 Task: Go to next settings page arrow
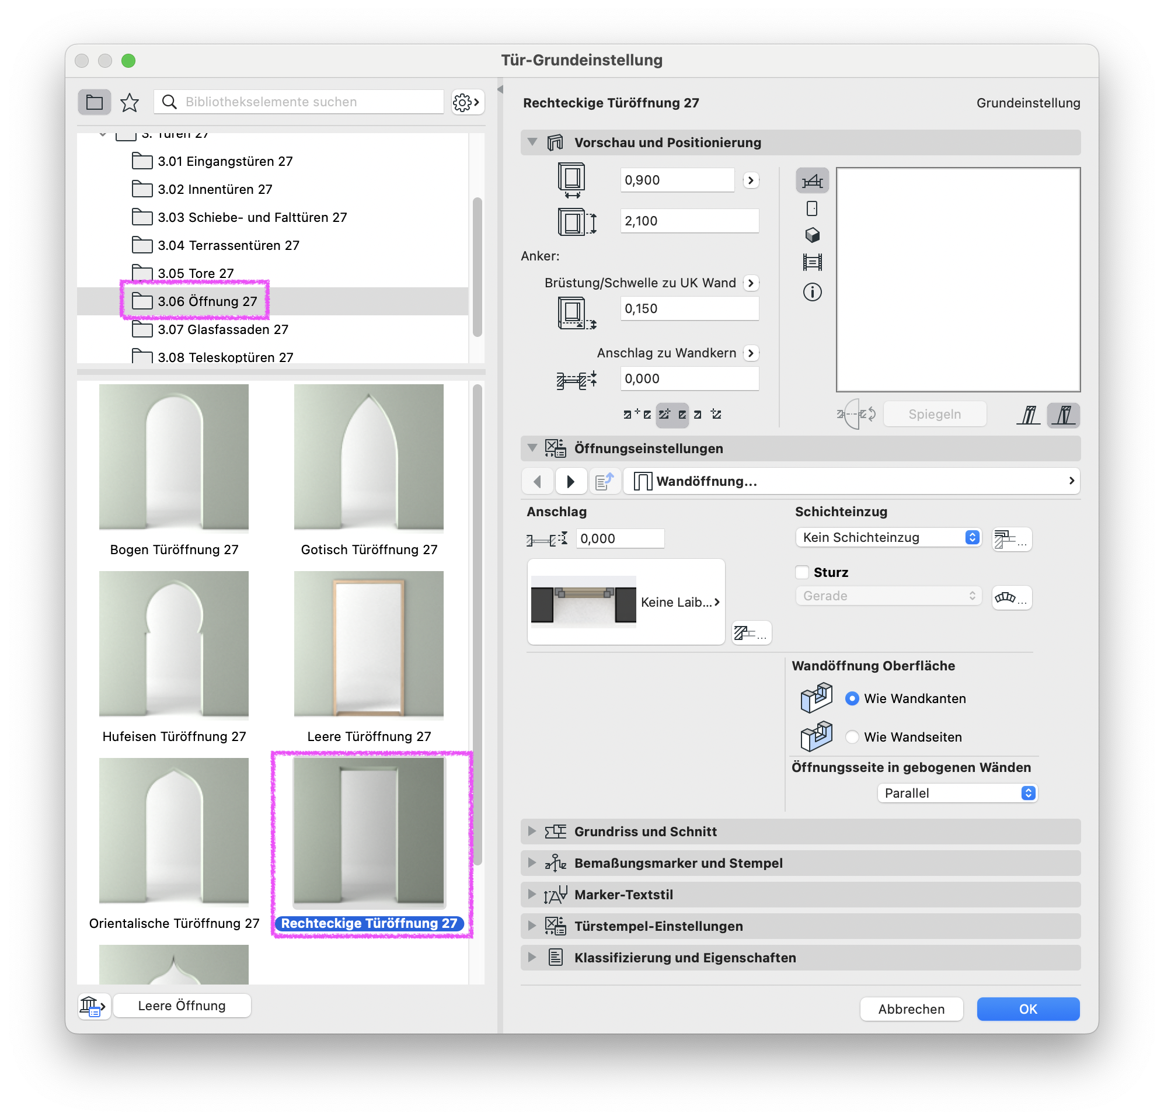point(571,481)
